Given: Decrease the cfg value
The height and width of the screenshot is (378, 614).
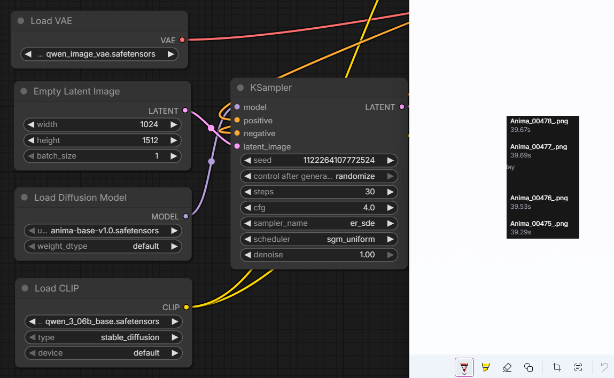Looking at the screenshot, I should coord(247,207).
